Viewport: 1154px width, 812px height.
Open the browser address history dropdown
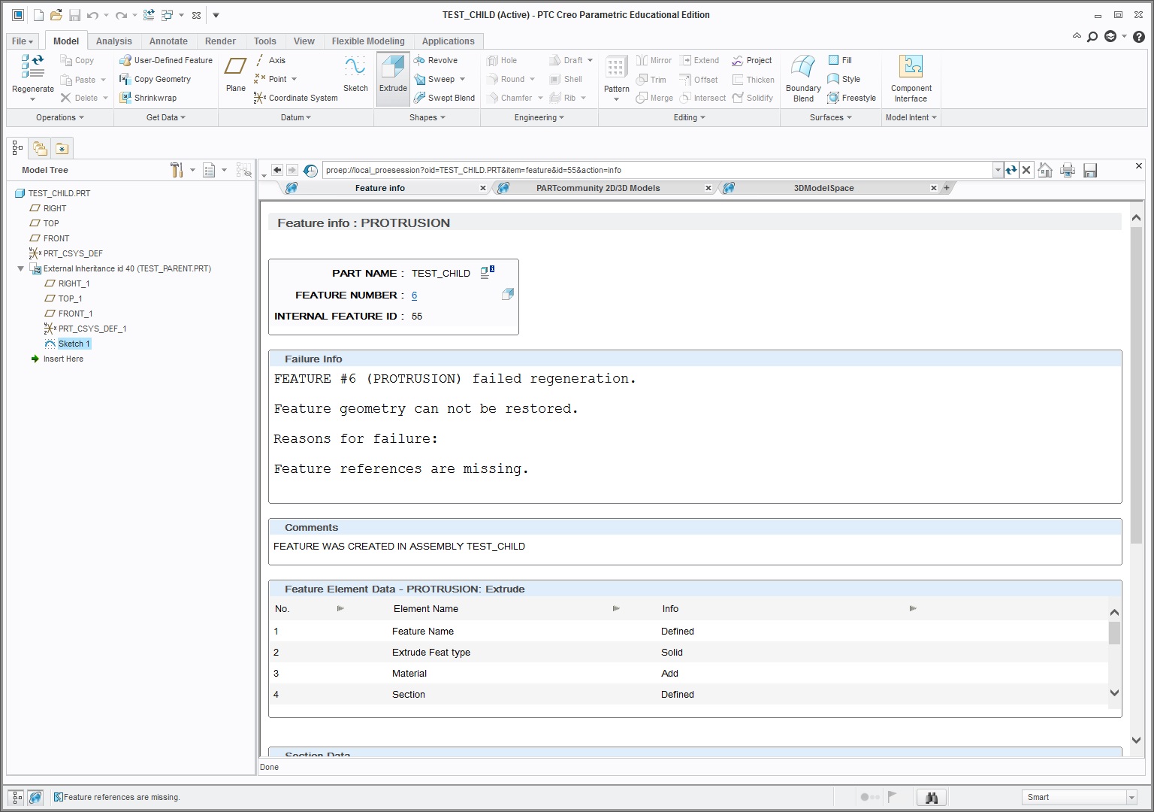point(998,170)
